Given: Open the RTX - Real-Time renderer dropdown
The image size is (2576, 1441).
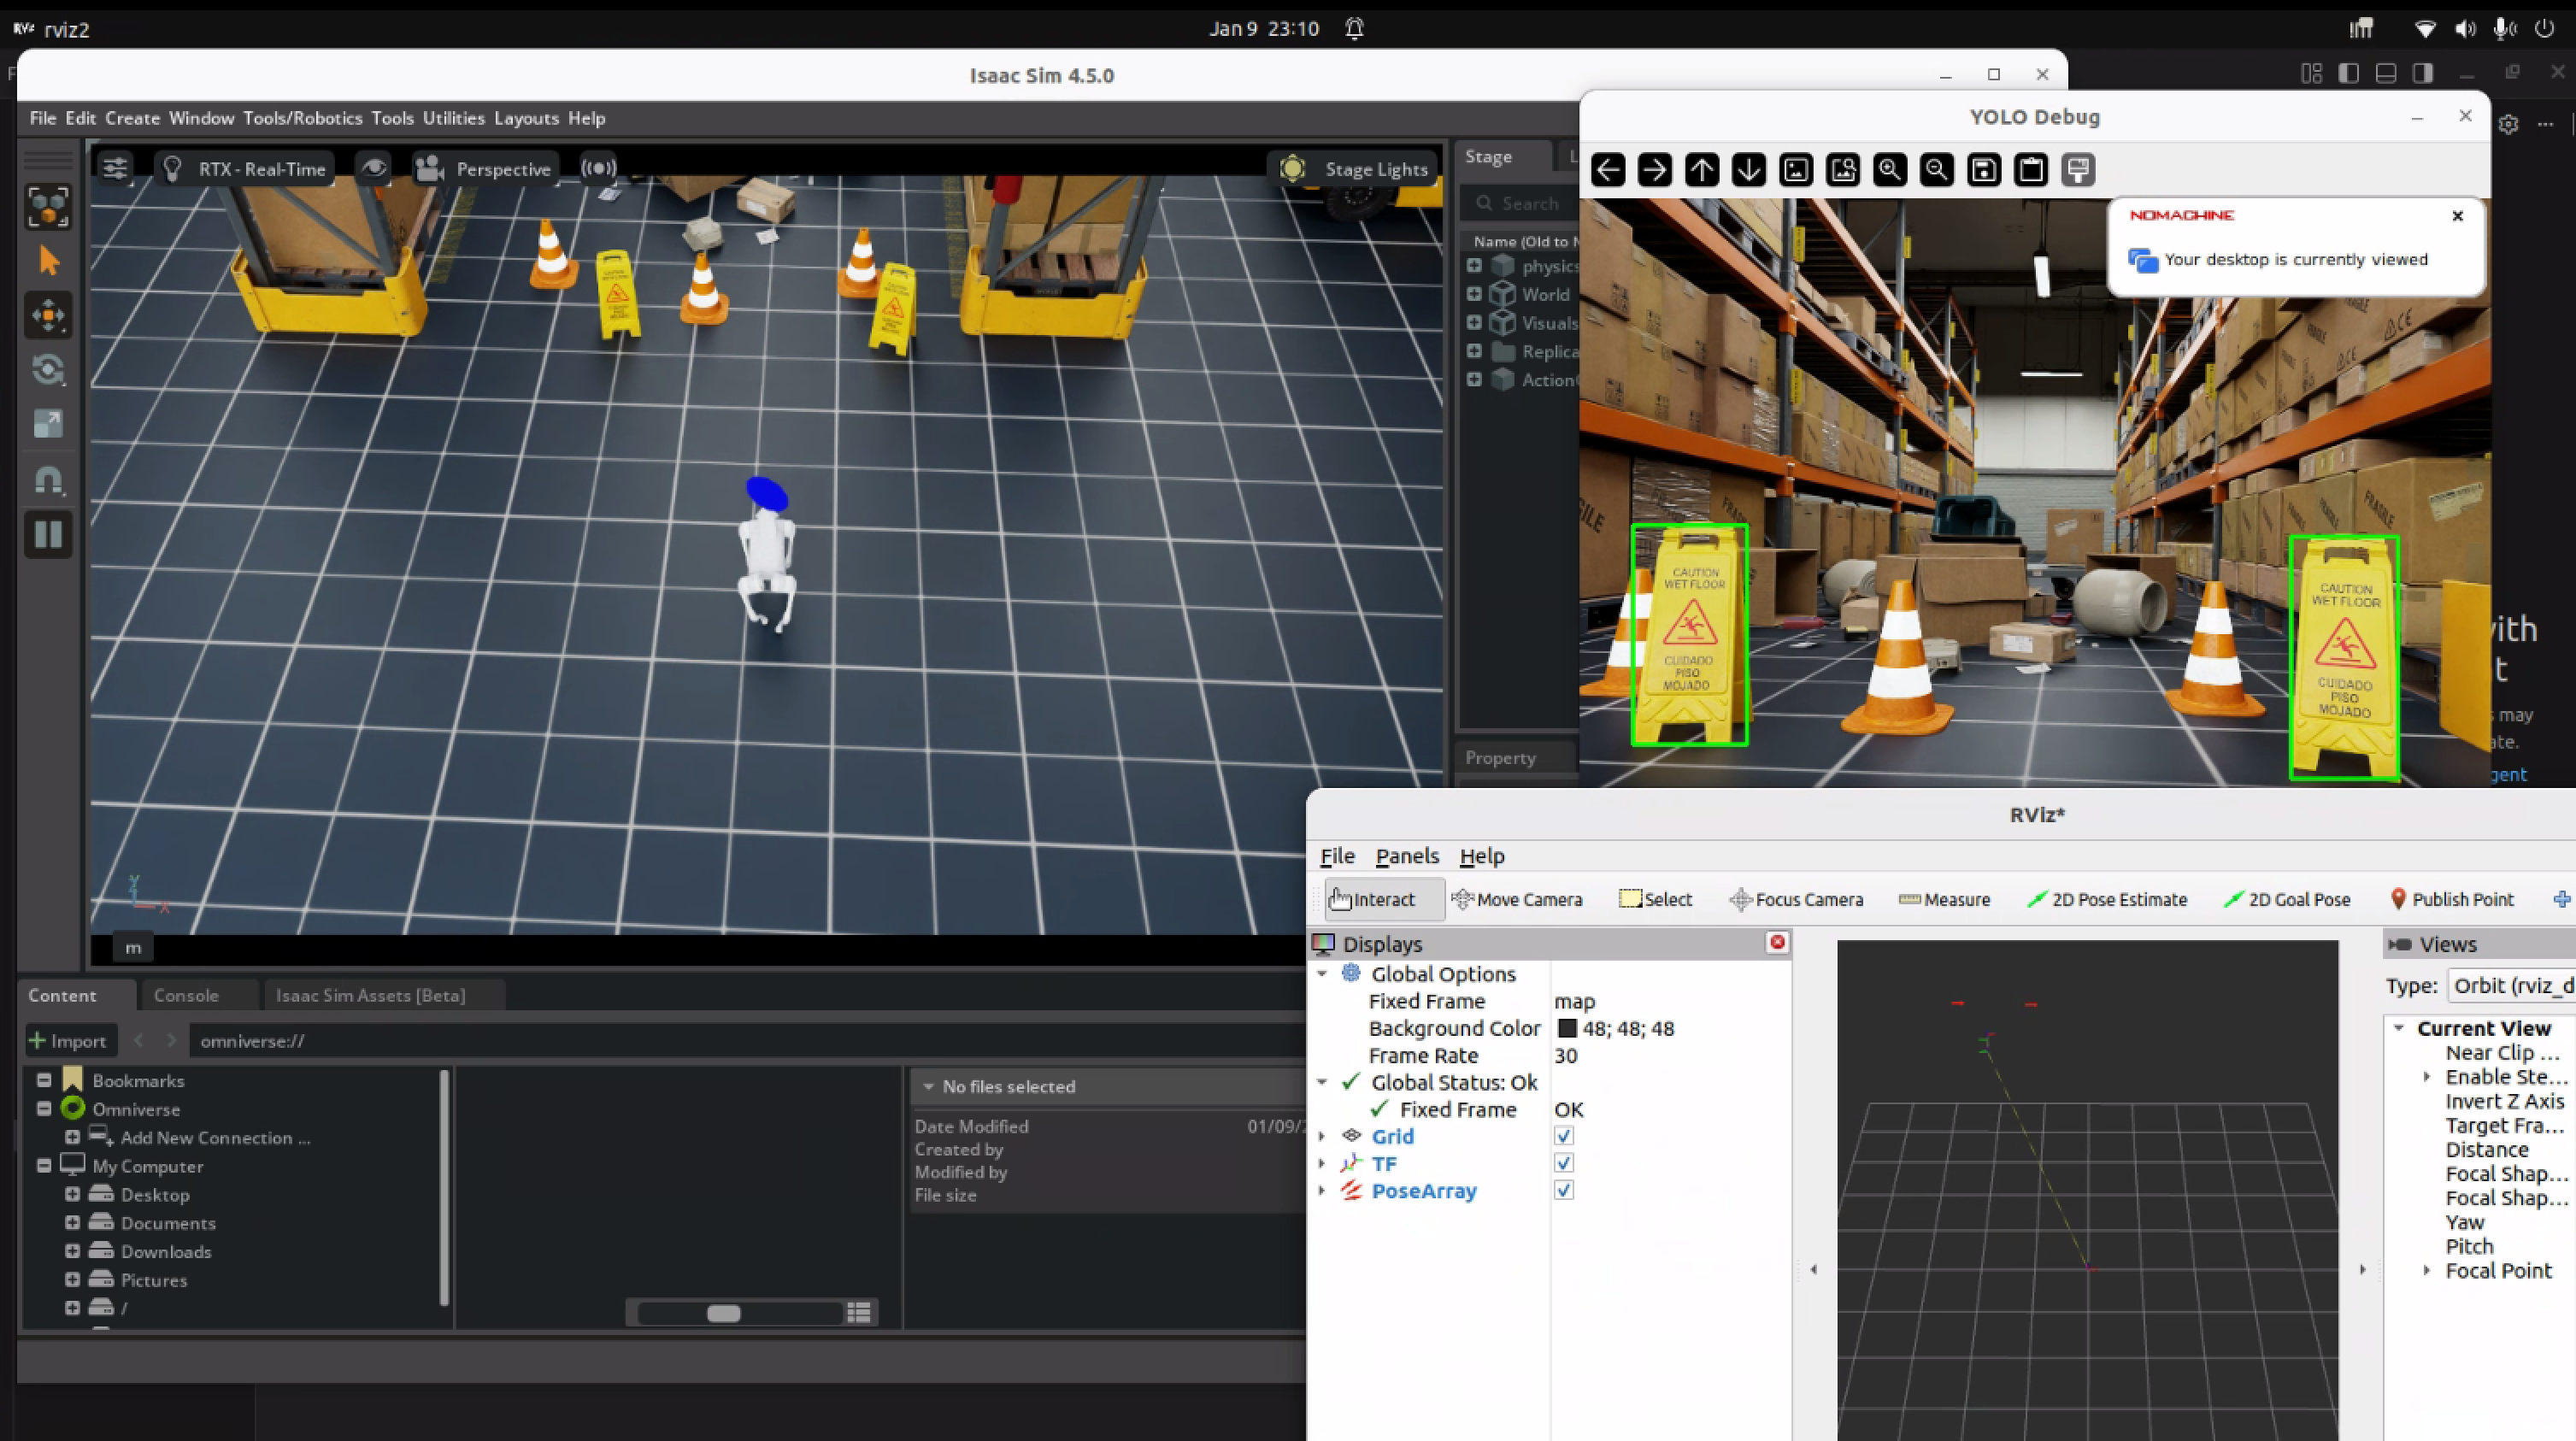Looking at the screenshot, I should (246, 169).
